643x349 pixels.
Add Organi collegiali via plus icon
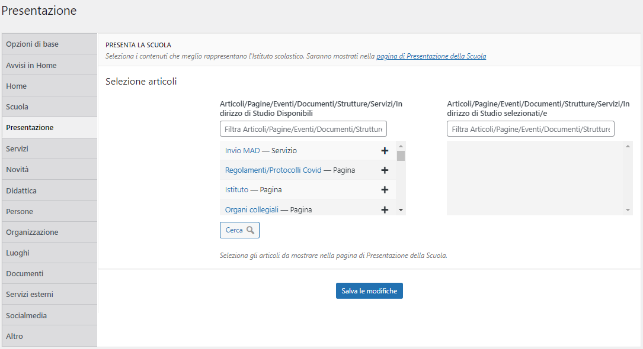(x=385, y=210)
